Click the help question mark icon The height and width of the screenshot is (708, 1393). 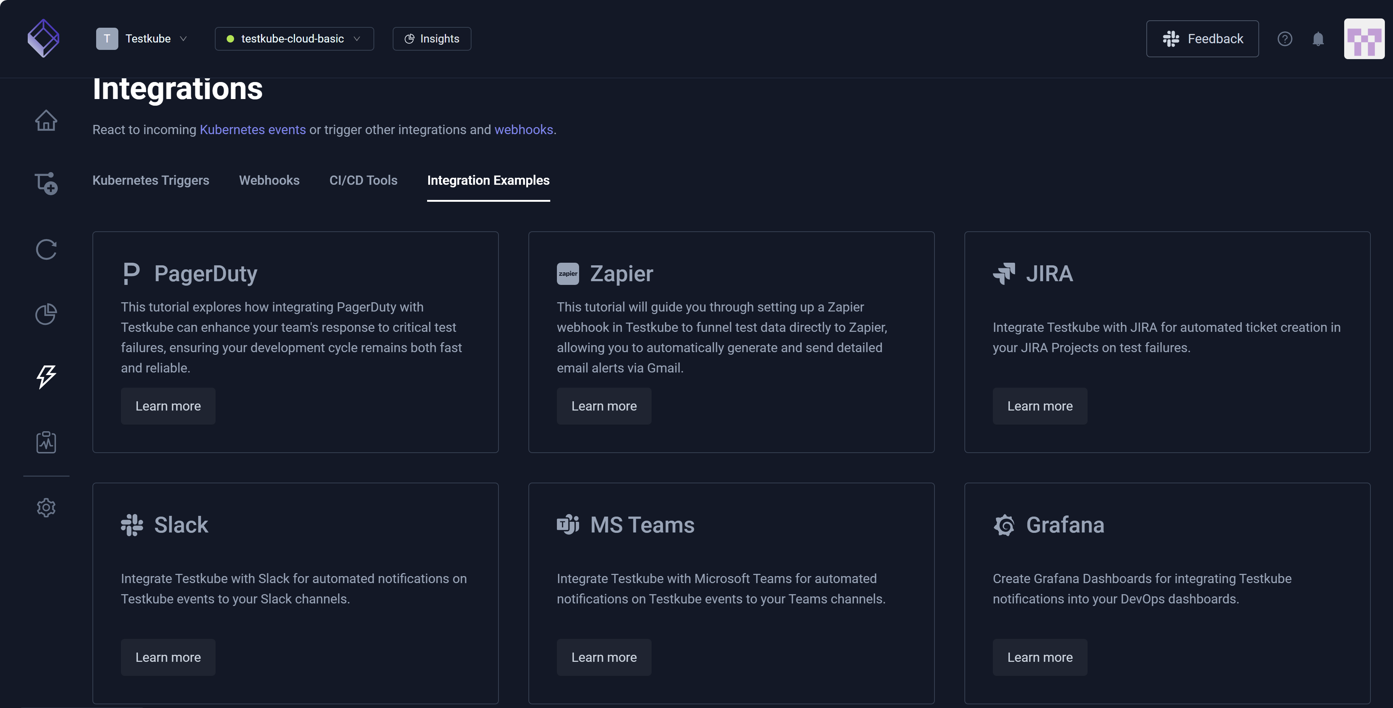1284,39
